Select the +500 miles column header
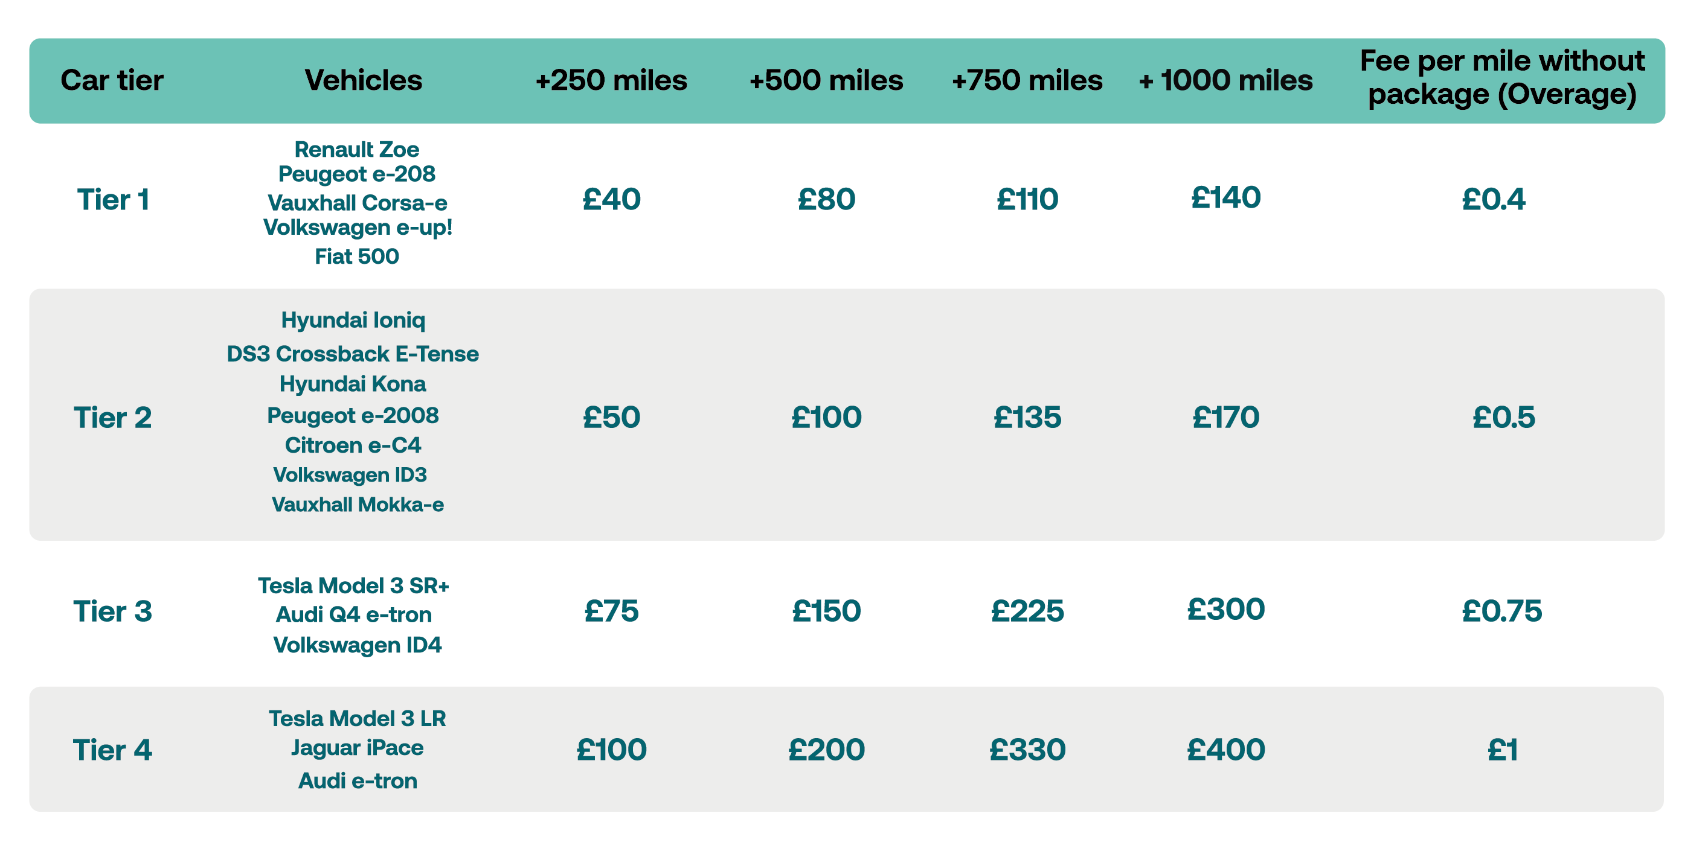This screenshot has width=1705, height=851. [x=826, y=81]
